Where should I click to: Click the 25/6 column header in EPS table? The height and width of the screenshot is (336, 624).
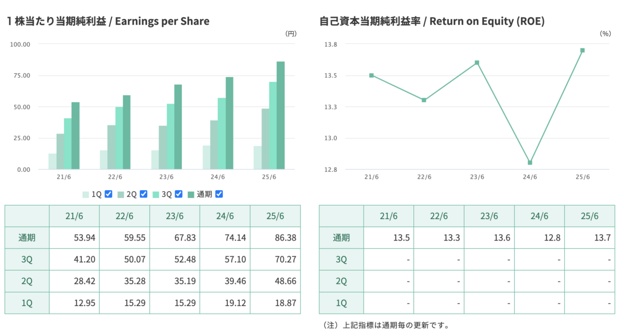(276, 216)
